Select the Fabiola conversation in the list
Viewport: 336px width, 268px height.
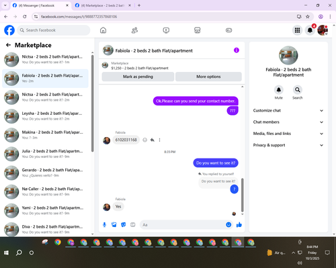(x=45, y=79)
